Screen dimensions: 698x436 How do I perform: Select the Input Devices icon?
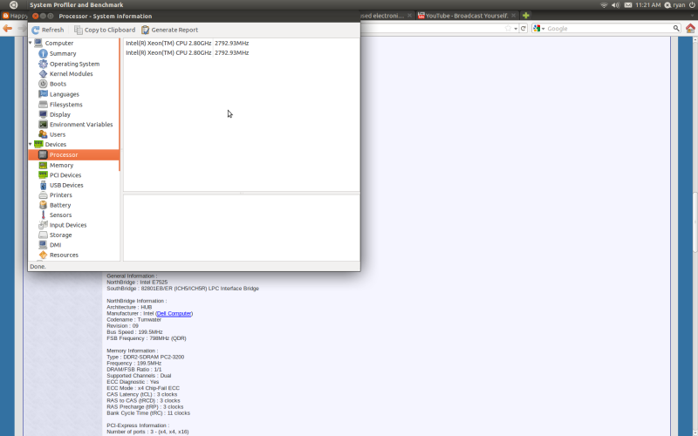pyautogui.click(x=43, y=225)
